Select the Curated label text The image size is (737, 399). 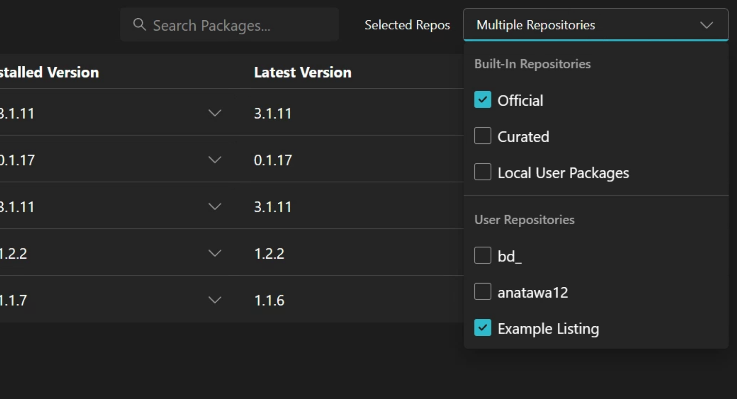click(523, 137)
